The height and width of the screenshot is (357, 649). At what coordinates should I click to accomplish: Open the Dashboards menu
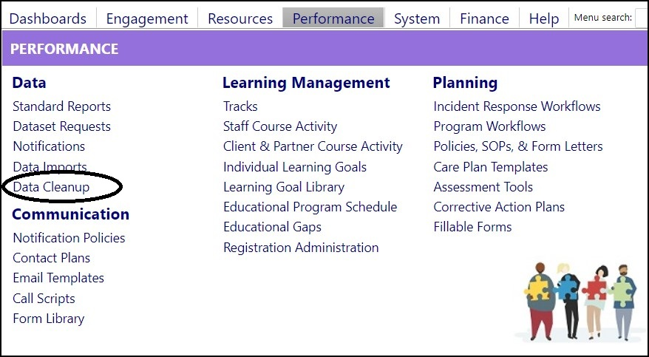coord(48,18)
